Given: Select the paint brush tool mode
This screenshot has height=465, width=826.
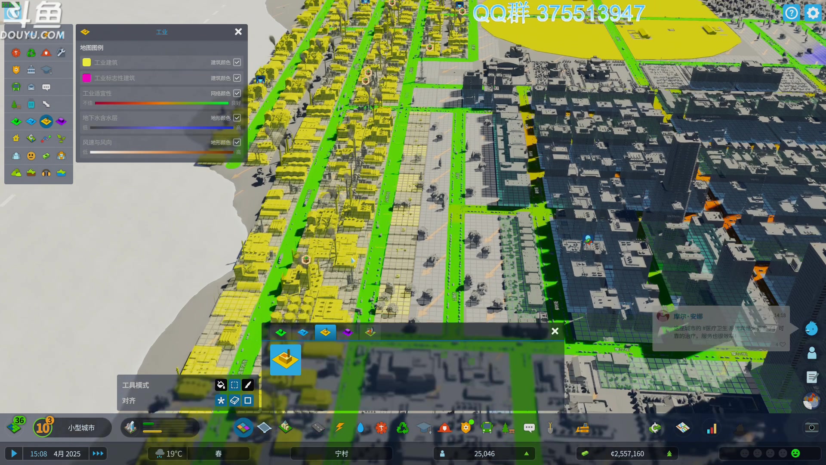Looking at the screenshot, I should point(248,385).
